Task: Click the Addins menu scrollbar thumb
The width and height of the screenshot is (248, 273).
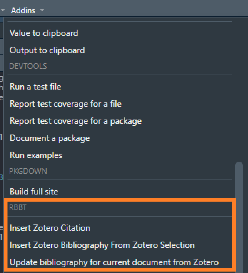Action: [239, 216]
